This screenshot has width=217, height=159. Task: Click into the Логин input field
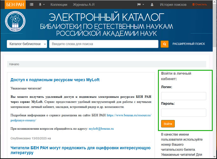coord(184,96)
